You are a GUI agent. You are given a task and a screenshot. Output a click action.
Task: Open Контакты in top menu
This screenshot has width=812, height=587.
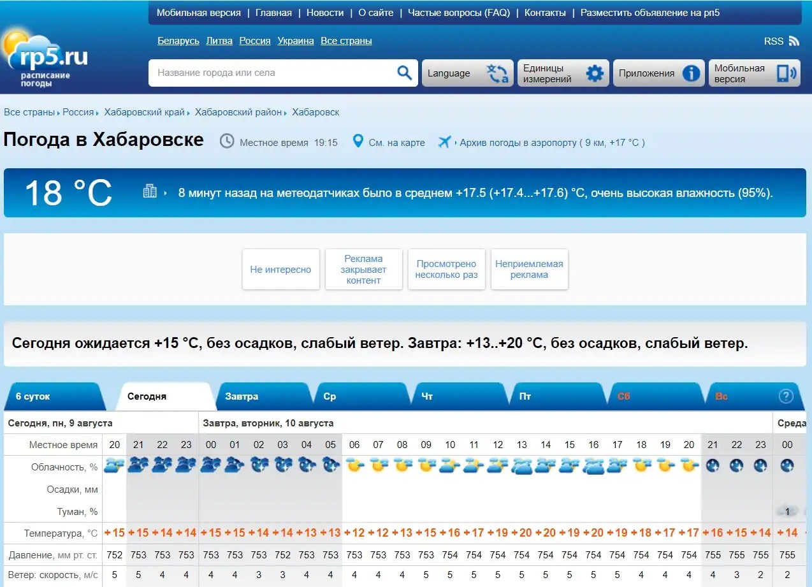[x=545, y=13]
